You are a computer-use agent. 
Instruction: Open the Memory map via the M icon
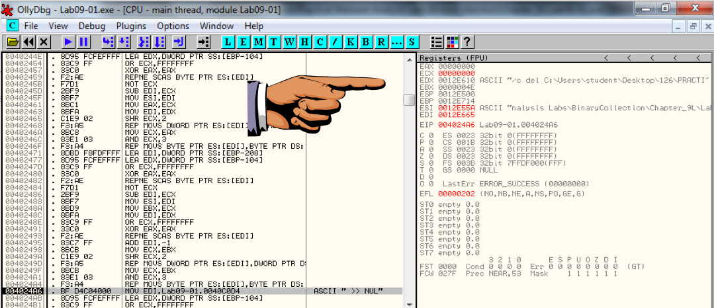coord(259,42)
